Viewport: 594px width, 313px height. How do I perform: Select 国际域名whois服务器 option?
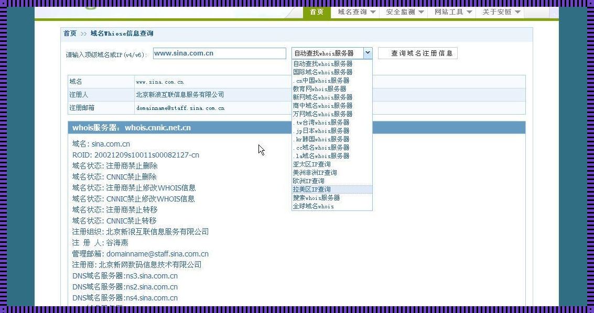pos(332,72)
